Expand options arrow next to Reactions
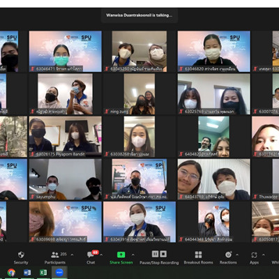The width and height of the screenshot is (279, 279). click(237, 255)
